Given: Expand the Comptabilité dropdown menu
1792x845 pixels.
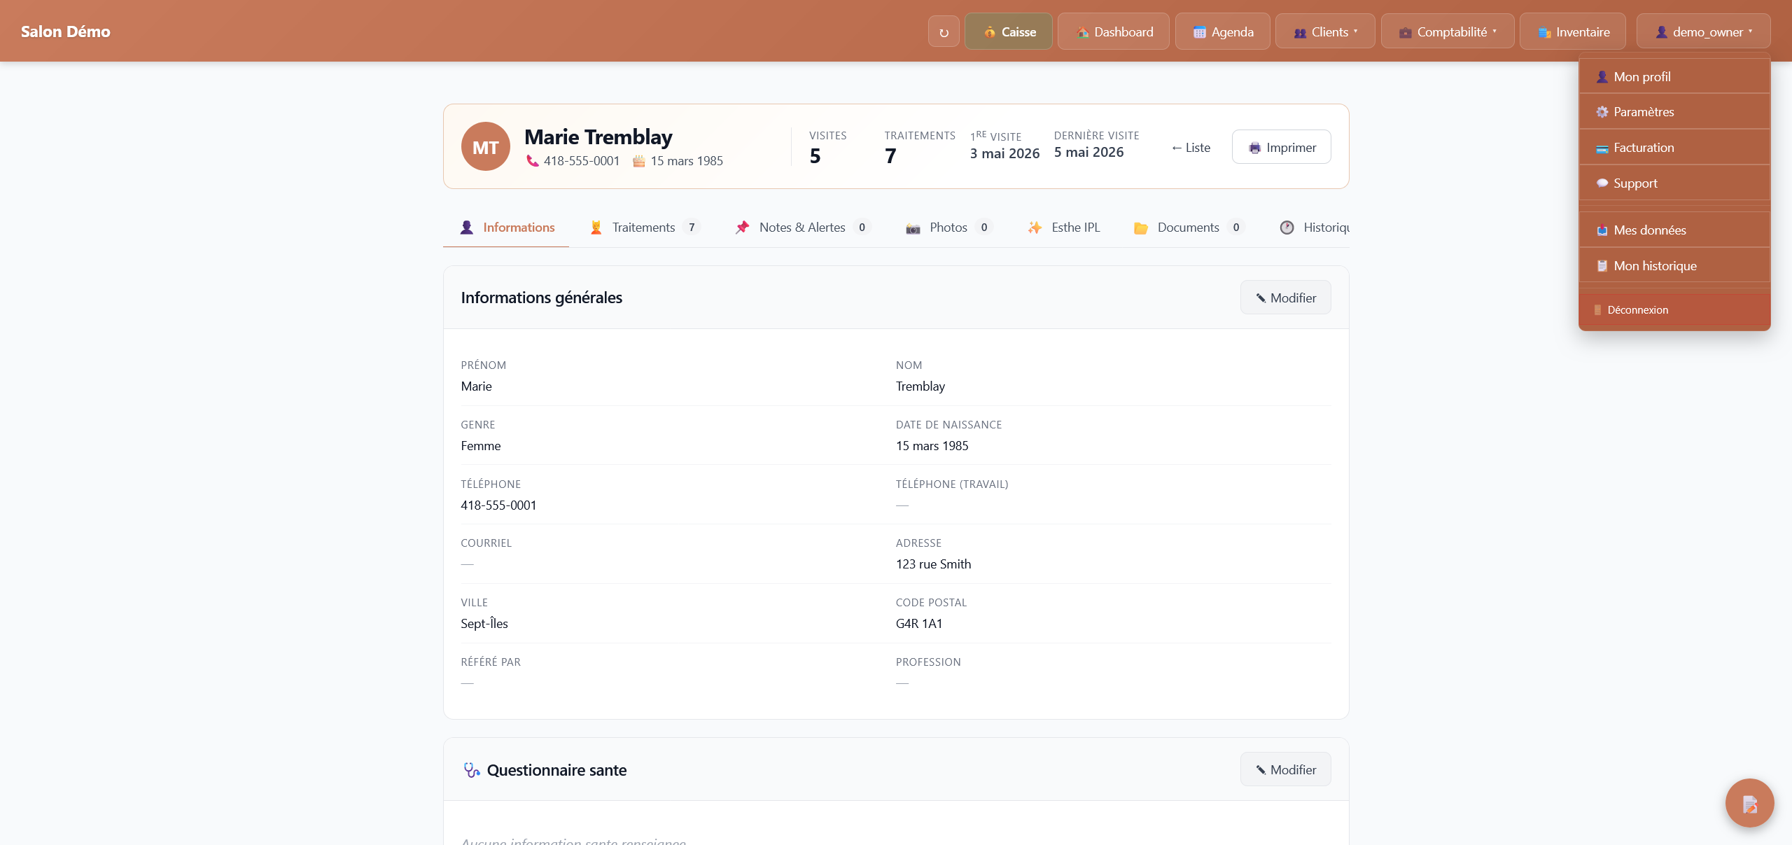Looking at the screenshot, I should click(1448, 32).
